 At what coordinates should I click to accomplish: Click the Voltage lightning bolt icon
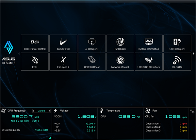pos(56,111)
